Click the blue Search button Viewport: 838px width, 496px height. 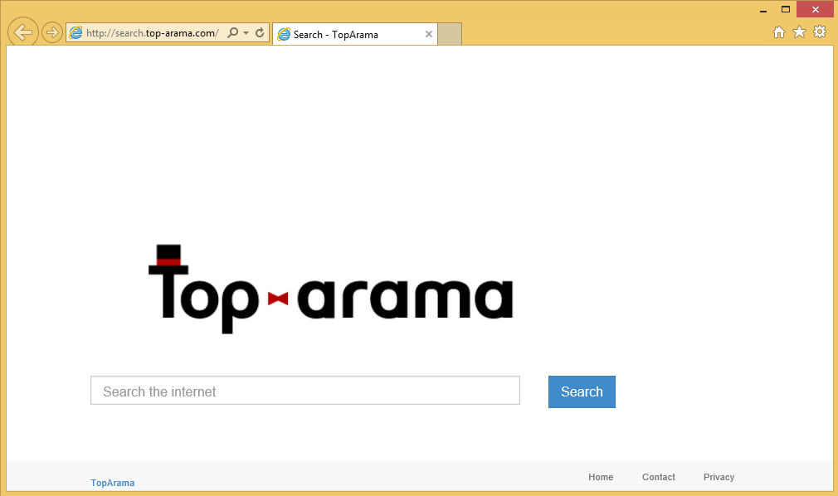(x=582, y=391)
